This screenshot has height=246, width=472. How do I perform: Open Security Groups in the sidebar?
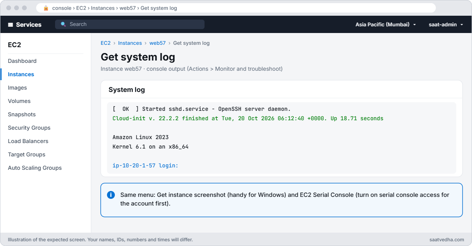[29, 128]
